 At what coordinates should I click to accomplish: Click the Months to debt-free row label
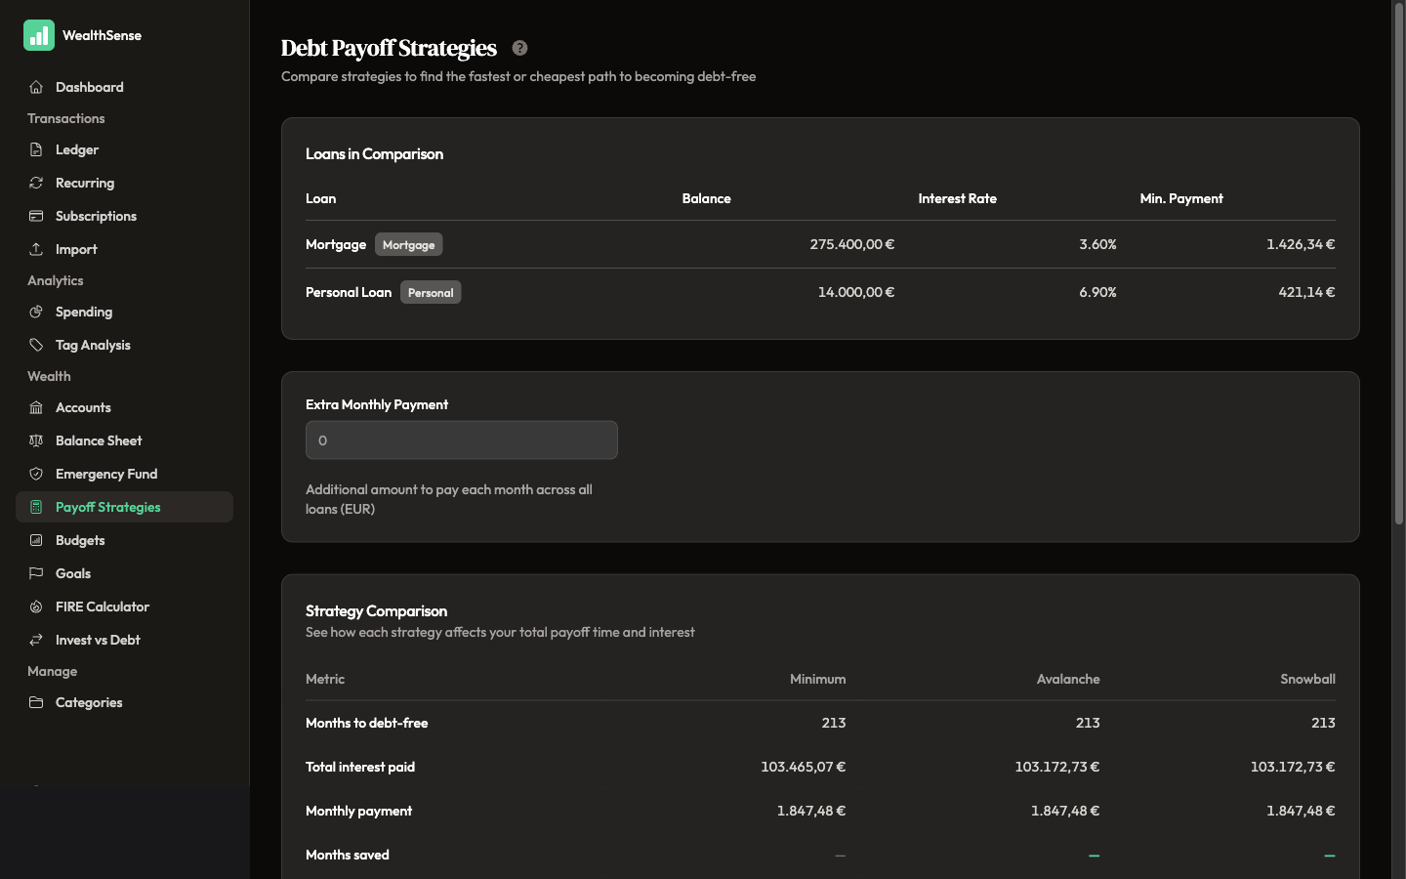[366, 723]
